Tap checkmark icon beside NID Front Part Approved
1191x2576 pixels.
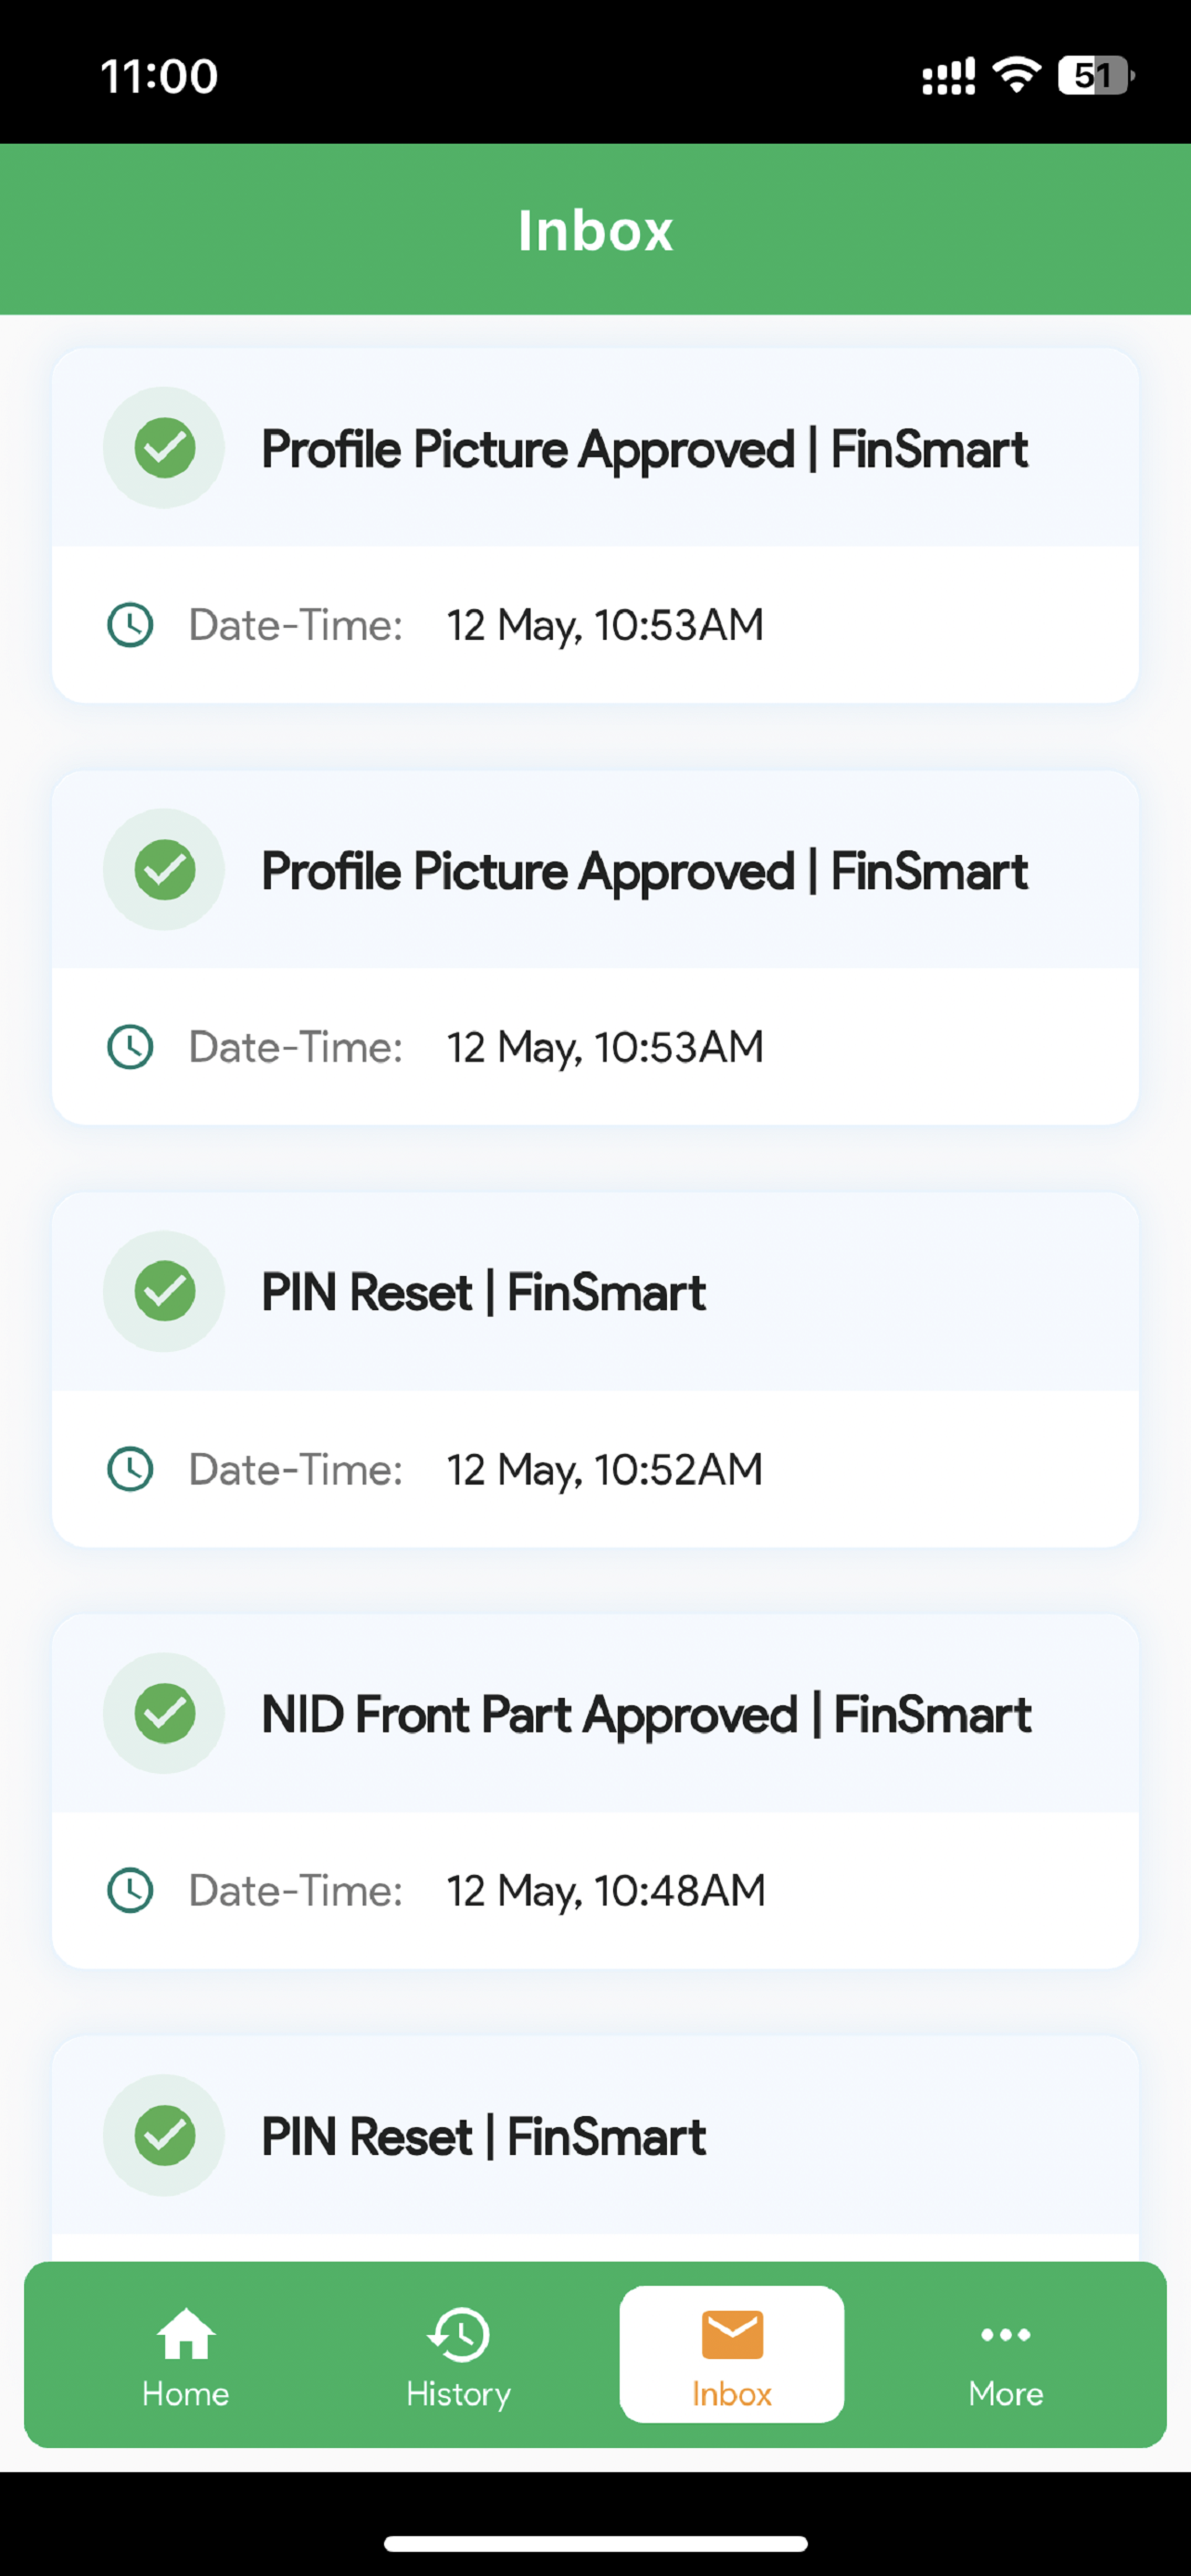(164, 1713)
